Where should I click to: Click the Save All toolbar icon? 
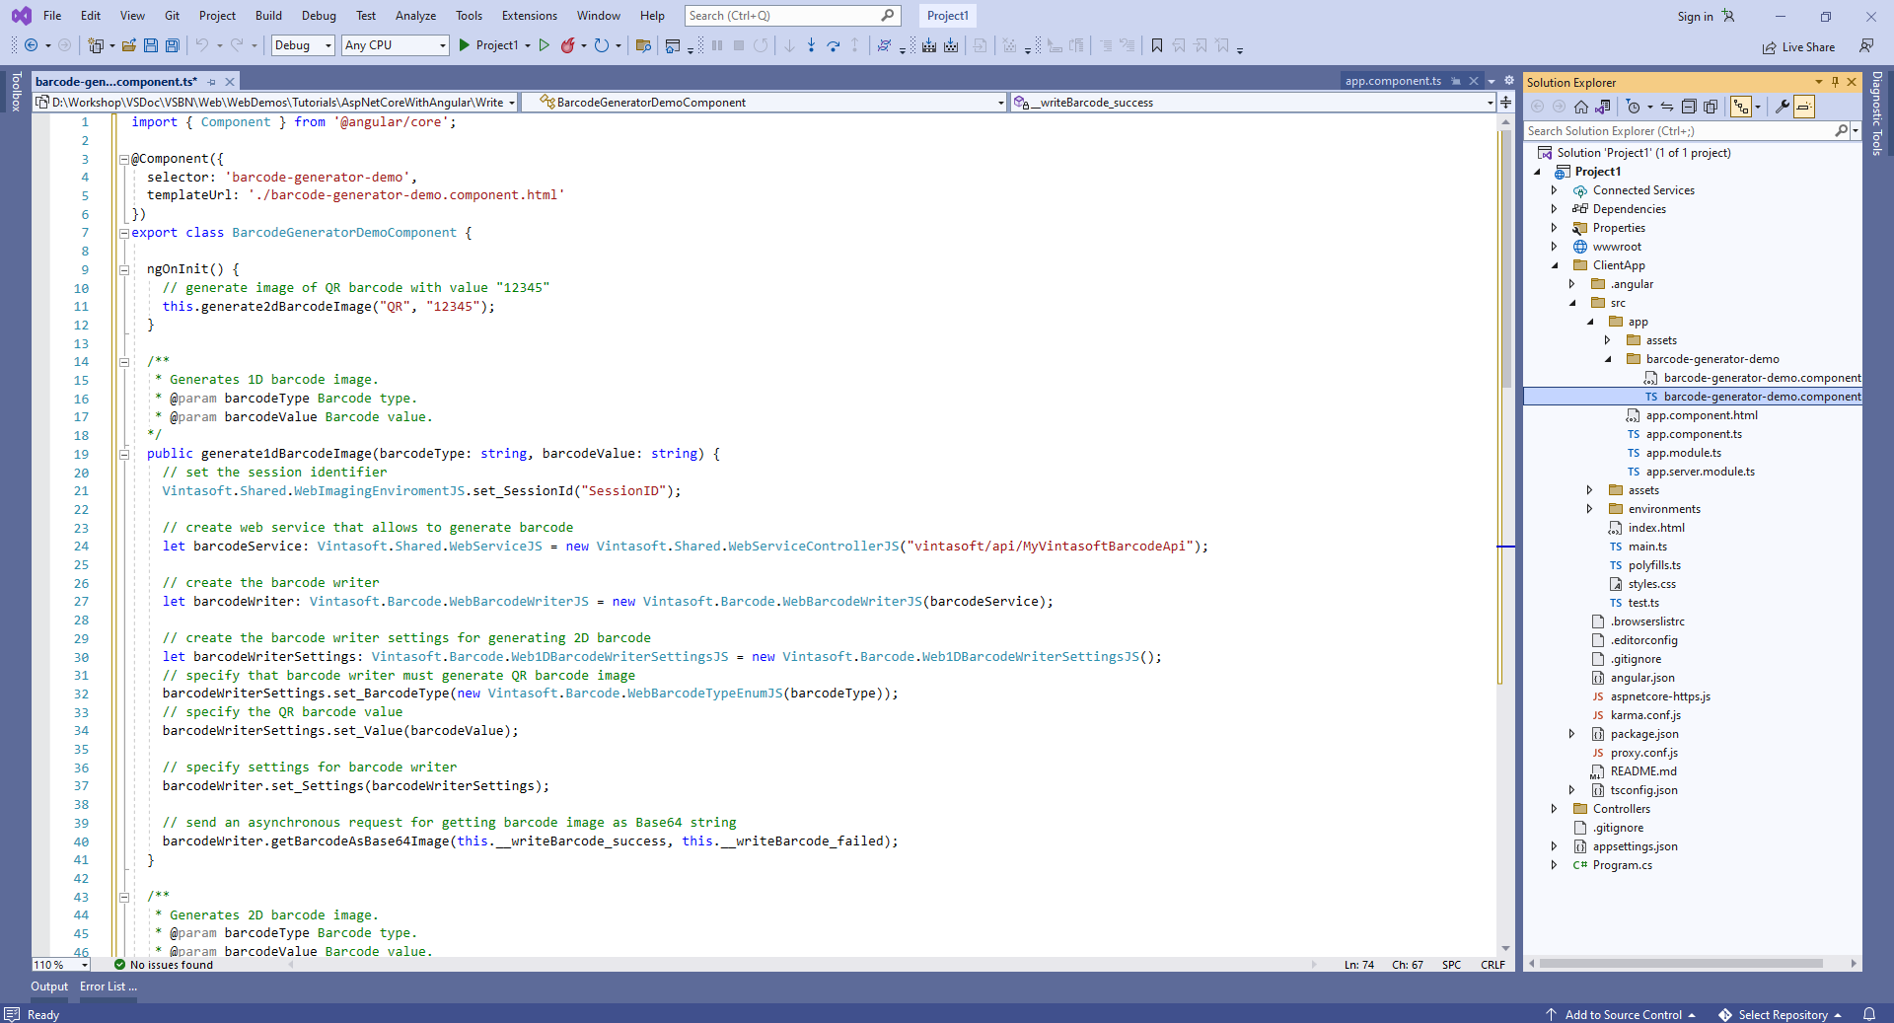pos(173,45)
